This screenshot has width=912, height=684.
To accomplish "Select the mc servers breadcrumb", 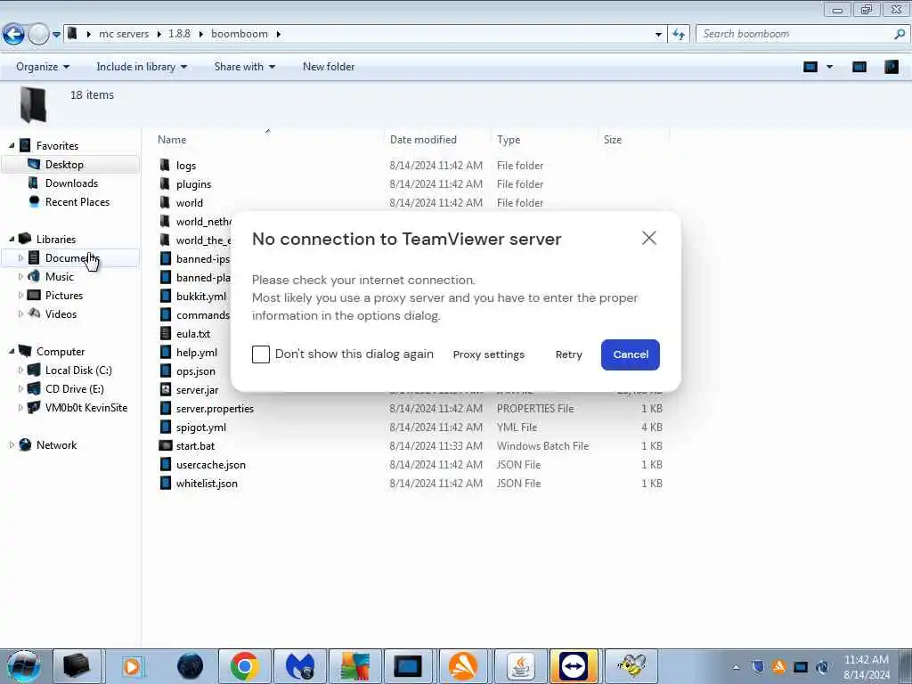I will point(124,34).
